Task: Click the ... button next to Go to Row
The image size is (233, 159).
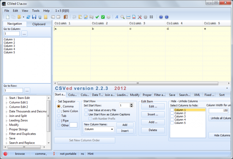Action: point(27,90)
